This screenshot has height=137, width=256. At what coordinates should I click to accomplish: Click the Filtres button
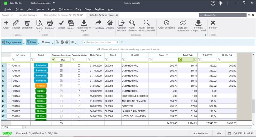pyautogui.click(x=32, y=42)
